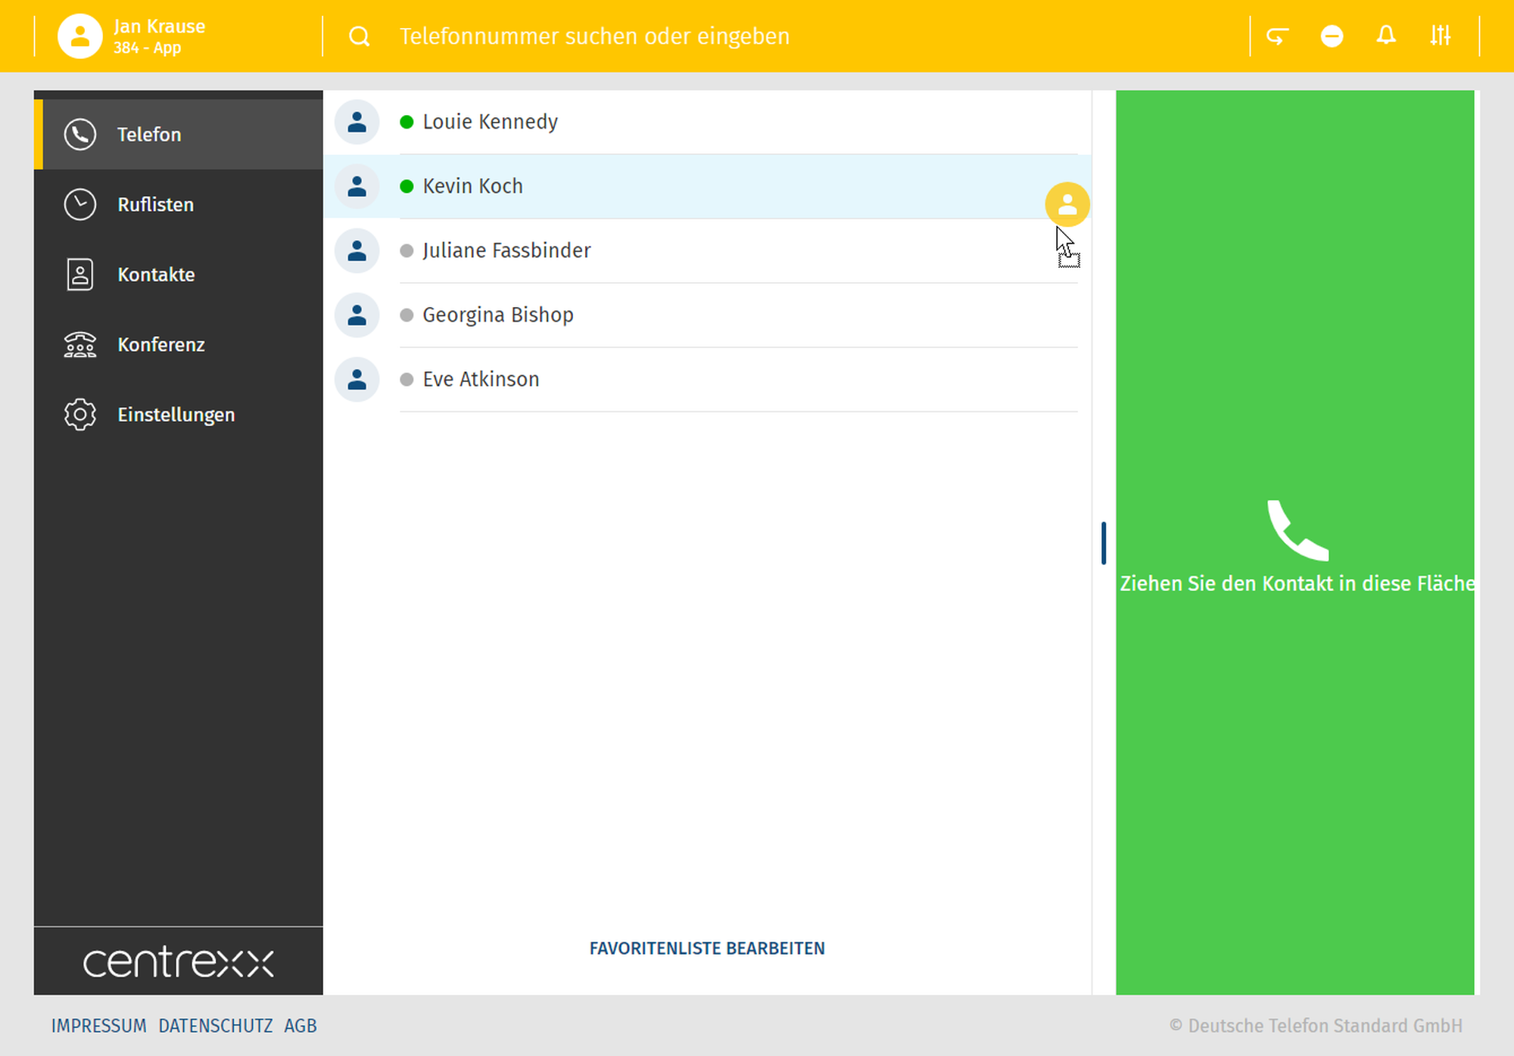Open notifications bell icon
This screenshot has width=1514, height=1056.
tap(1386, 36)
